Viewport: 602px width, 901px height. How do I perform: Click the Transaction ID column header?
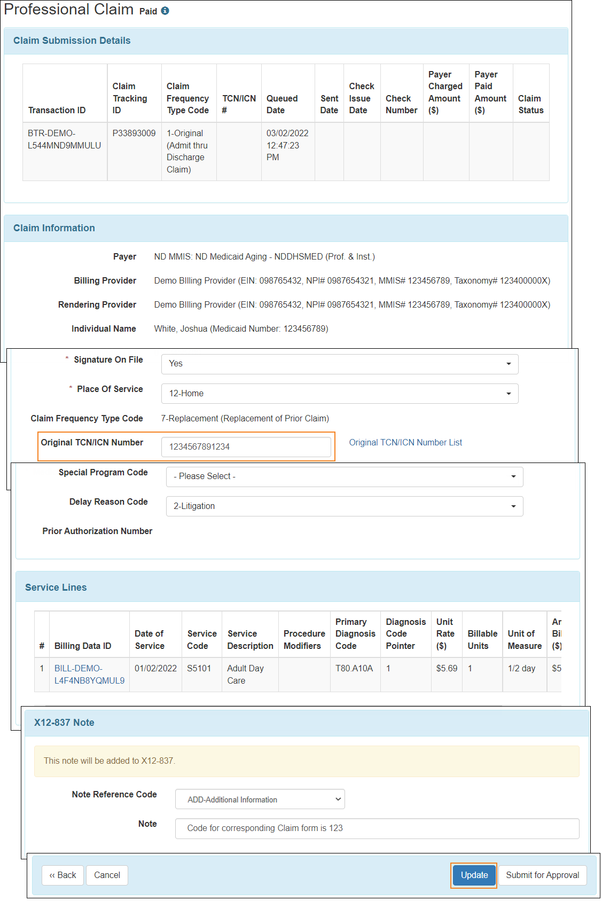57,111
